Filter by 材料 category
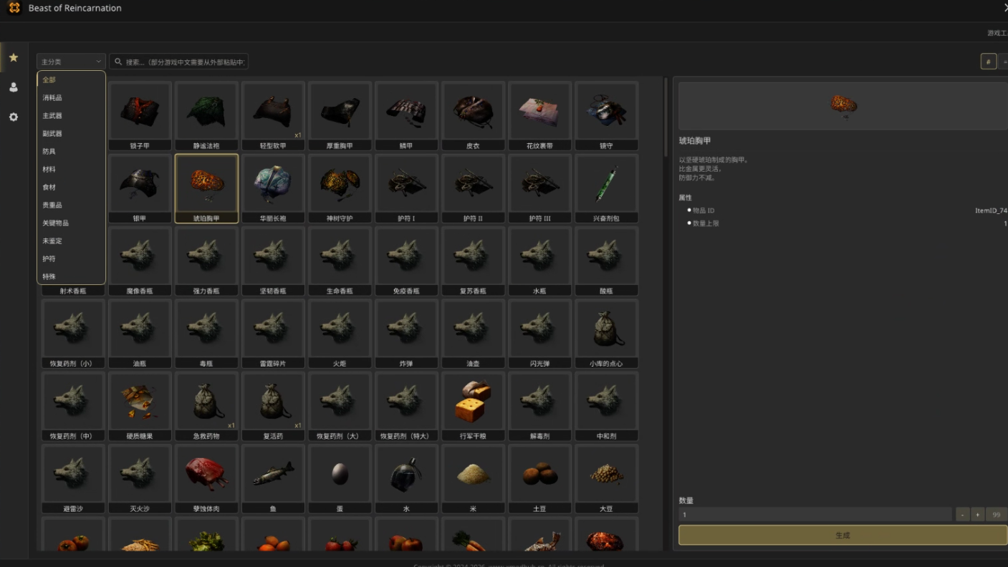 (71, 170)
